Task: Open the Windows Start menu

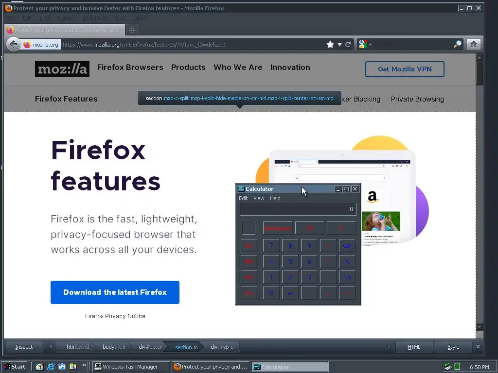Action: [x=15, y=367]
